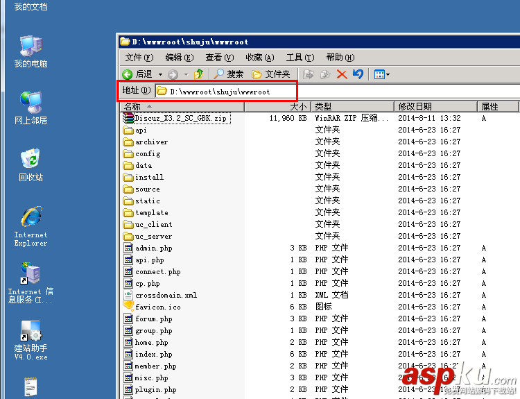The height and width of the screenshot is (399, 520).
Task: Click the red Delete X icon
Action: pyautogui.click(x=342, y=74)
